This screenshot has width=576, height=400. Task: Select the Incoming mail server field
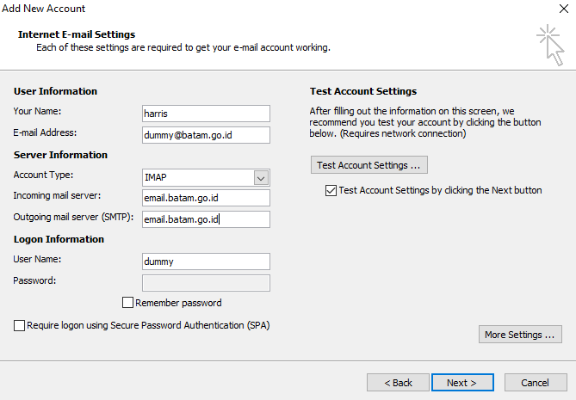205,198
